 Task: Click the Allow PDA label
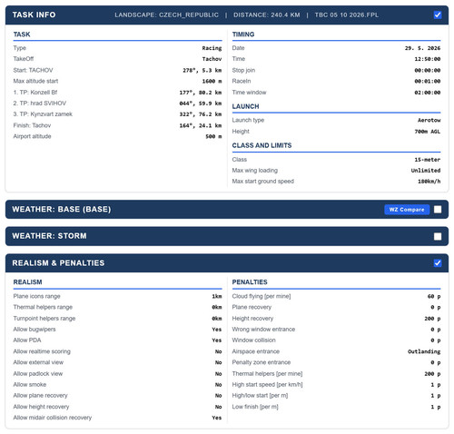tap(27, 340)
